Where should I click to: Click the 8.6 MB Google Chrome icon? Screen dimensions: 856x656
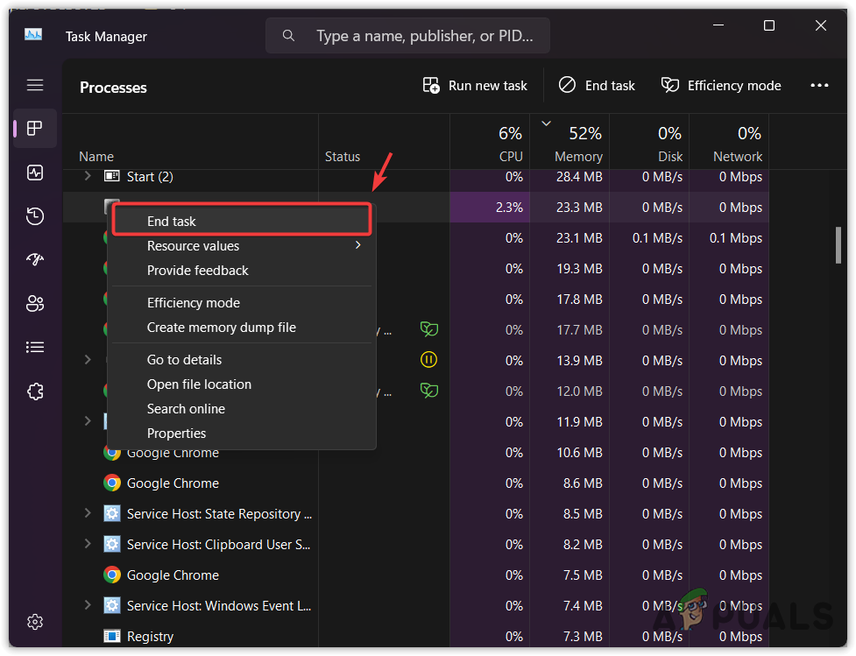112,483
